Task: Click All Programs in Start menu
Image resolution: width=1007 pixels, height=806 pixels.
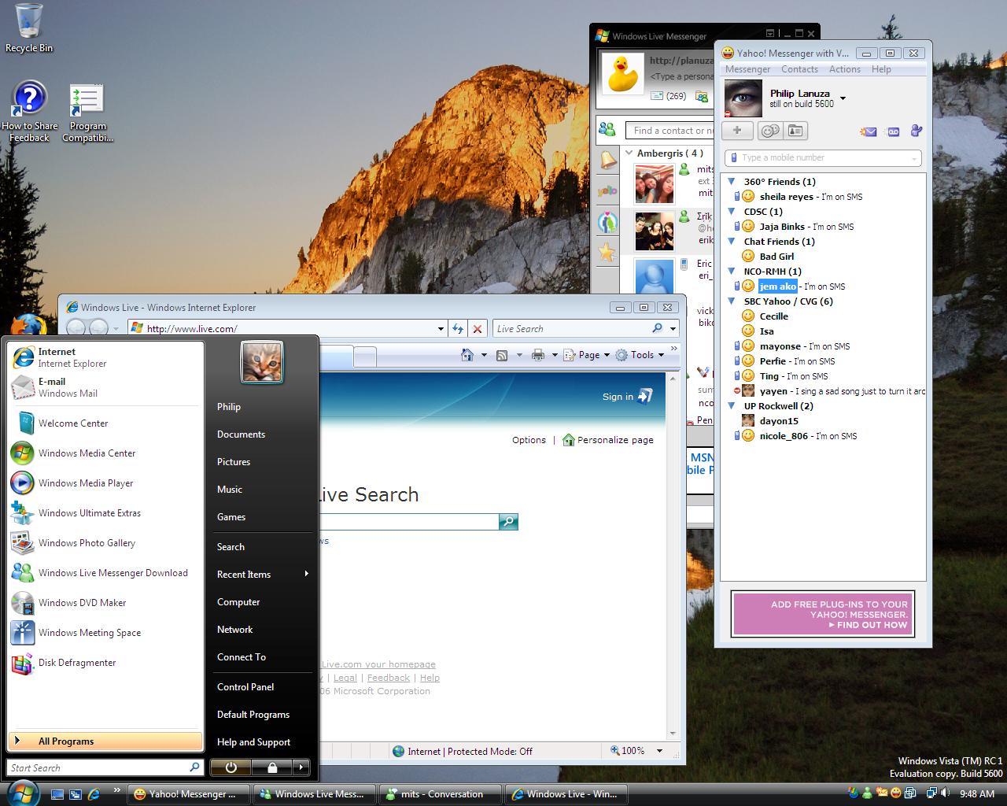Action: [x=105, y=741]
